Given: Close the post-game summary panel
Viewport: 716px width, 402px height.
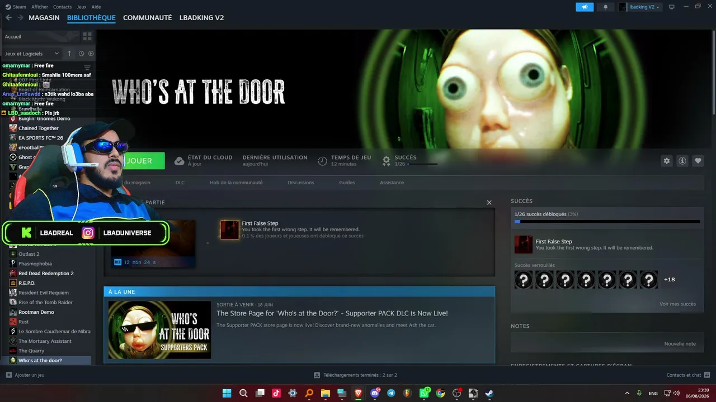Looking at the screenshot, I should pyautogui.click(x=489, y=203).
